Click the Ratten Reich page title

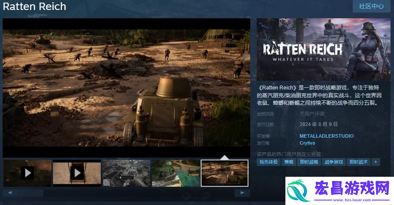(34, 6)
